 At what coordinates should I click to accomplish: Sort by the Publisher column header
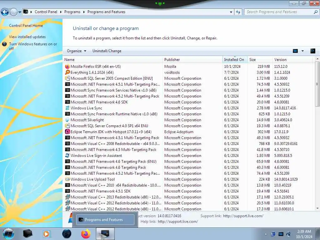(192, 60)
